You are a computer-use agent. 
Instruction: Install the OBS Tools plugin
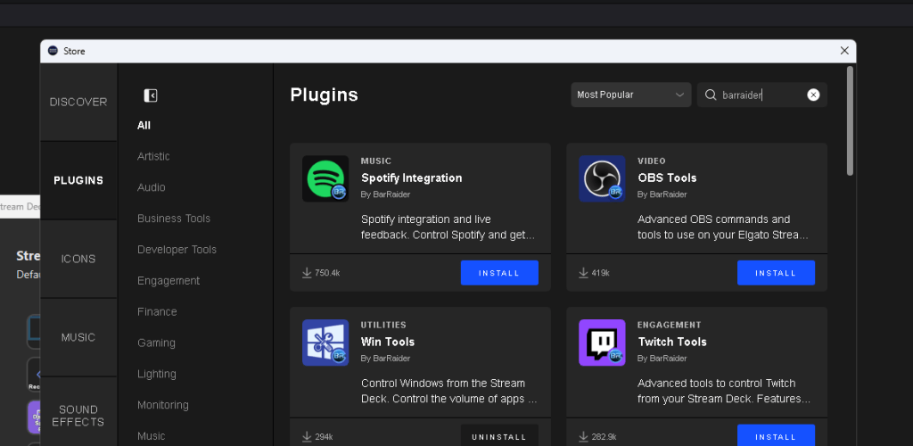tap(777, 272)
